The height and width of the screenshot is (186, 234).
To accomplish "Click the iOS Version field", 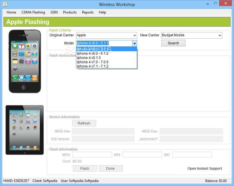I will click(x=103, y=139).
